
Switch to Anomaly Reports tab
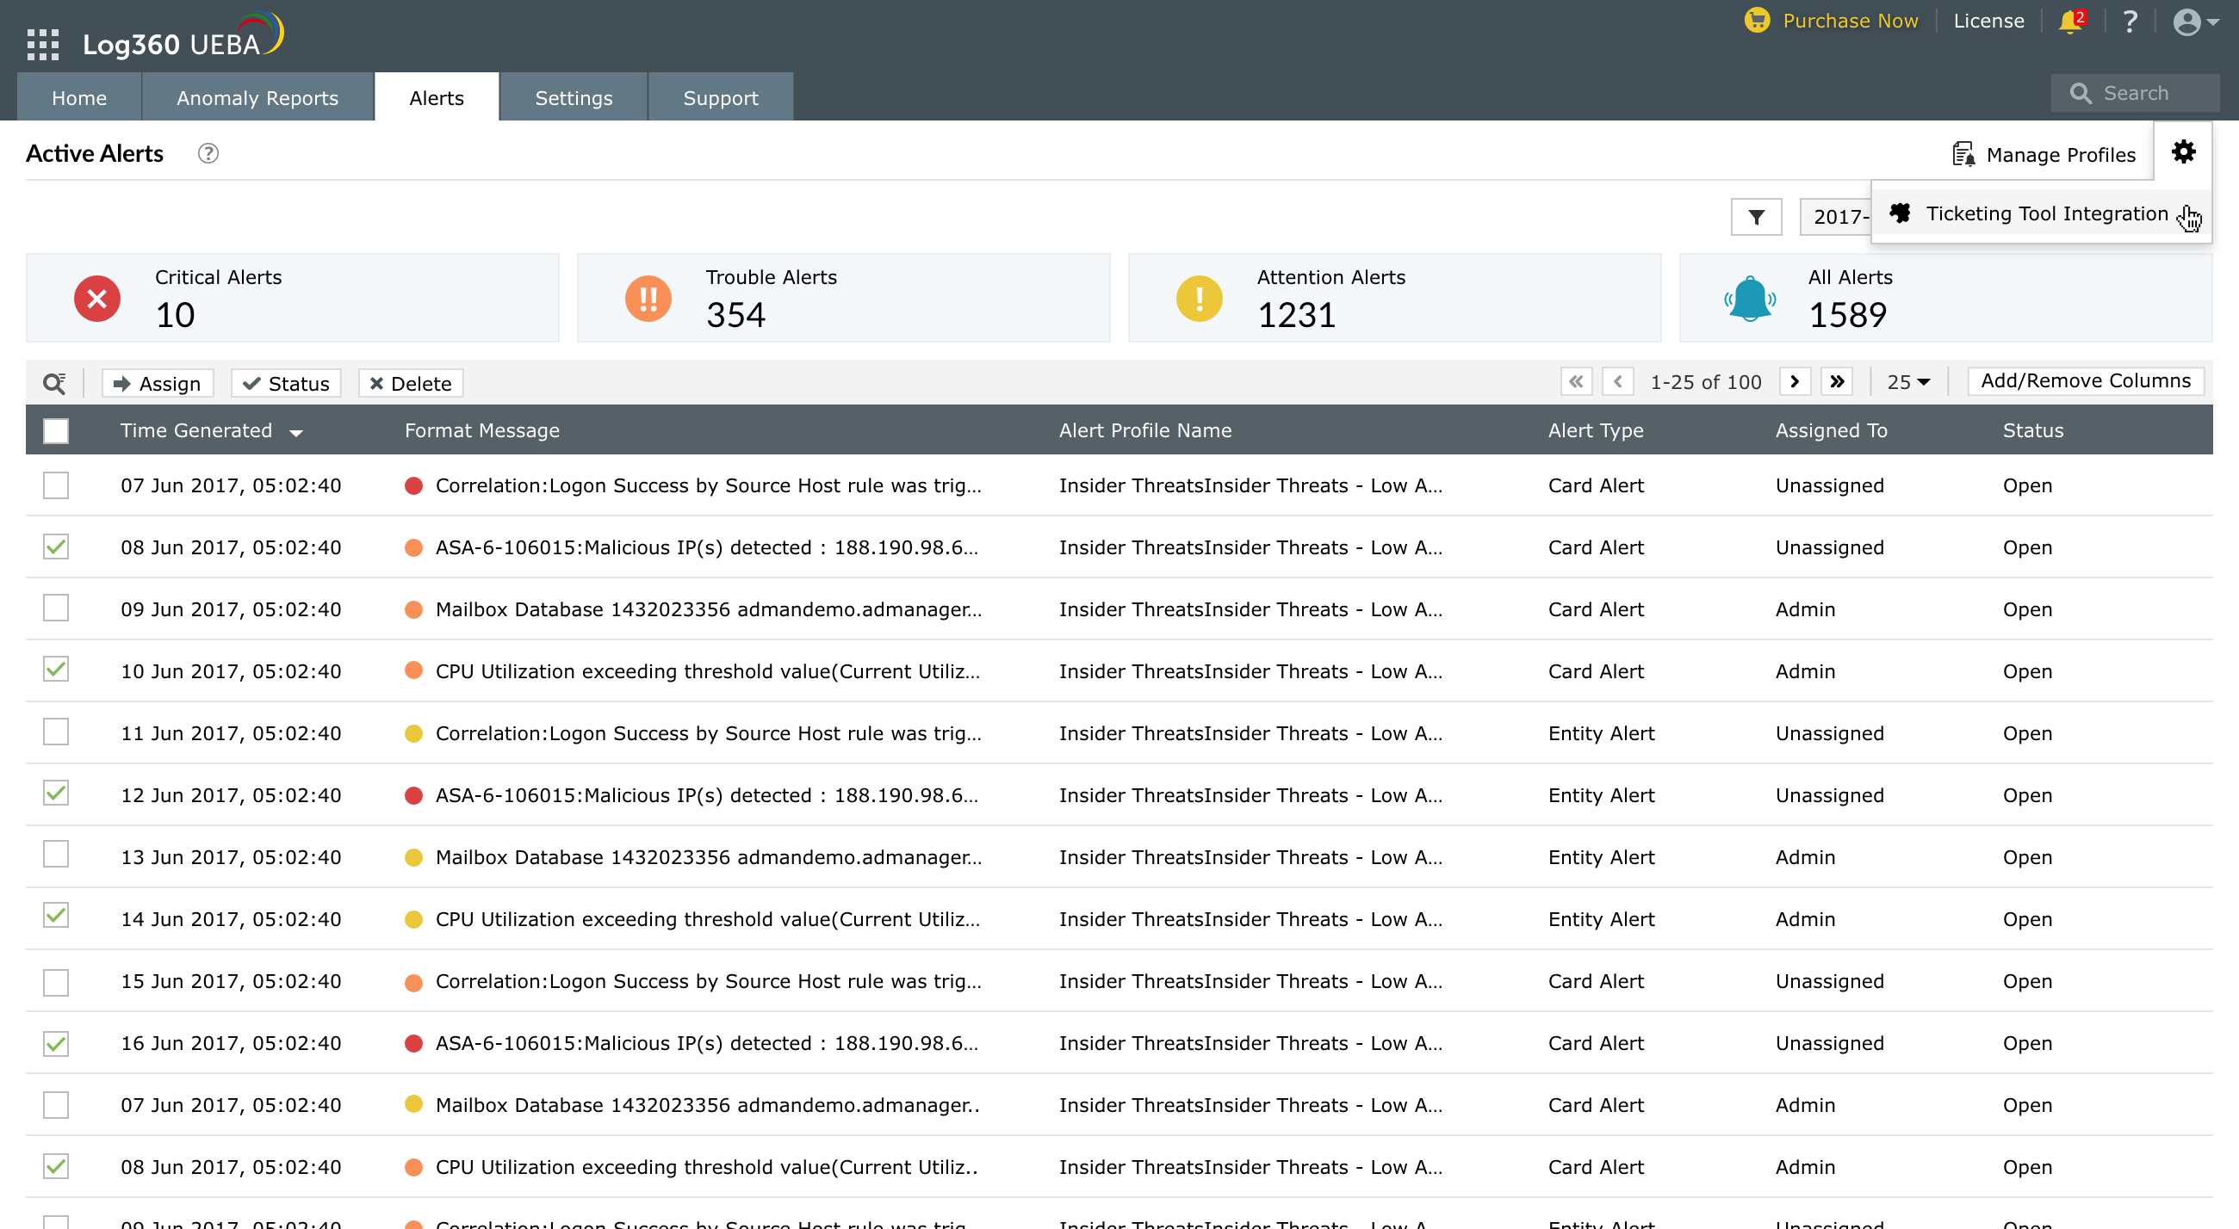tap(257, 97)
